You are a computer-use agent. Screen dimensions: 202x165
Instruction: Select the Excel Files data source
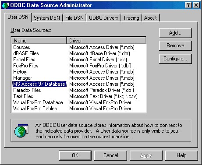pyautogui.click(x=24, y=60)
